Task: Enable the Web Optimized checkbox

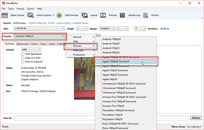Action: (x=23, y=54)
